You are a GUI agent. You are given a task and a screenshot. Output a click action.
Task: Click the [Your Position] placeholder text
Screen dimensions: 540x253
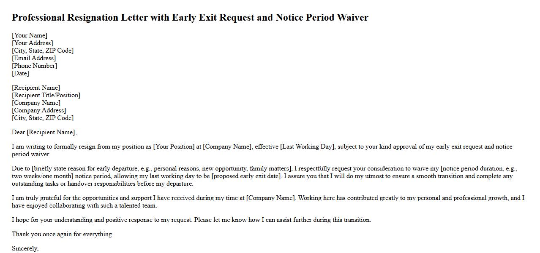tap(173, 146)
